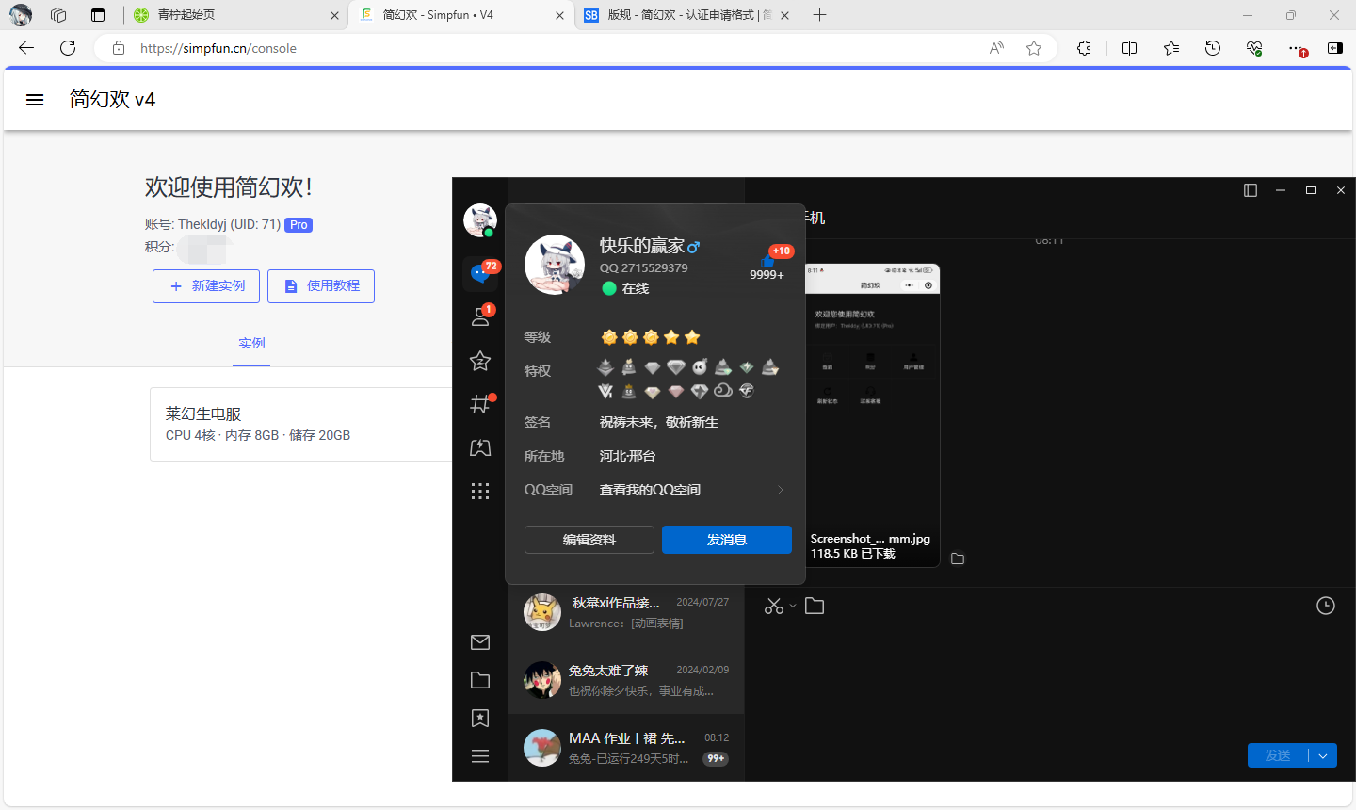Viewport: 1356px width, 810px height.
Task: Open the send options dropdown arrow
Action: [1323, 755]
